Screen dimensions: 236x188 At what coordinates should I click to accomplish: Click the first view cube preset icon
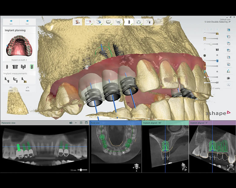(x=228, y=30)
